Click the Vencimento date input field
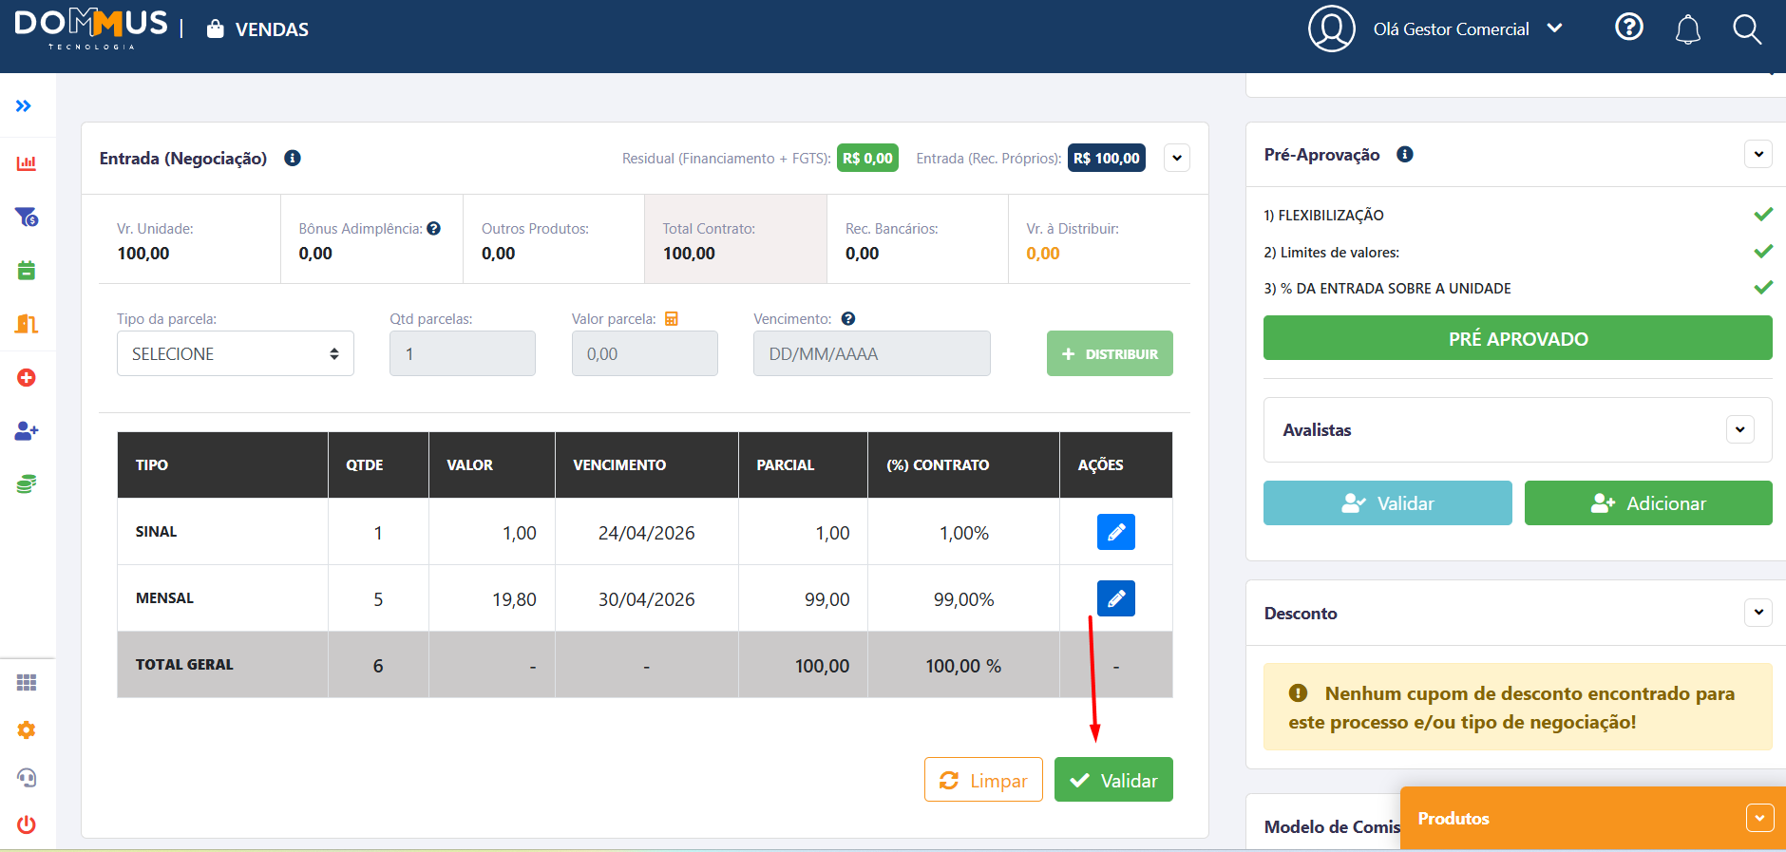Image resolution: width=1786 pixels, height=852 pixels. [871, 353]
